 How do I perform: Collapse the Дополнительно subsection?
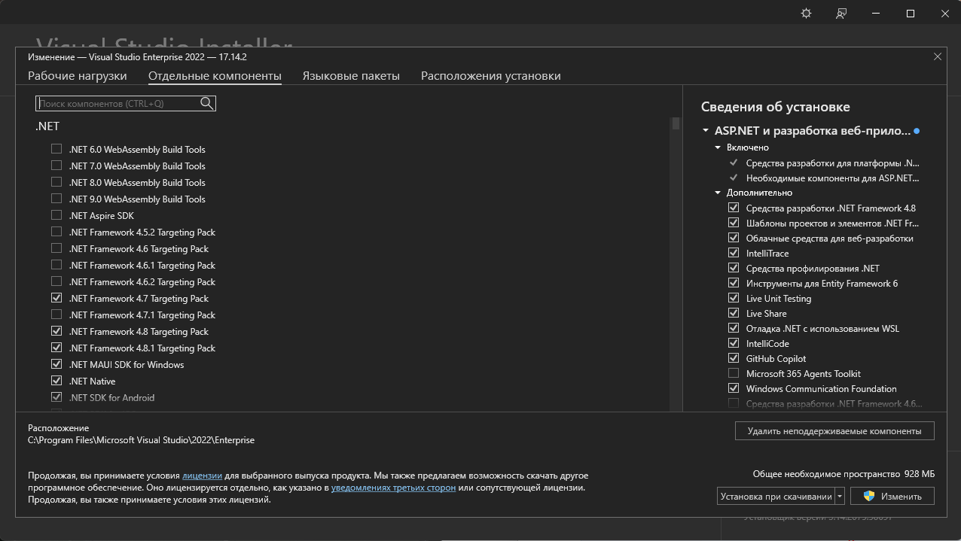718,193
